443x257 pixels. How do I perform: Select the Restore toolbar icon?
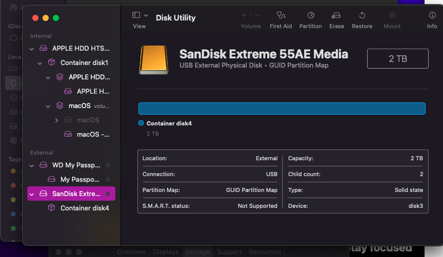tap(362, 16)
